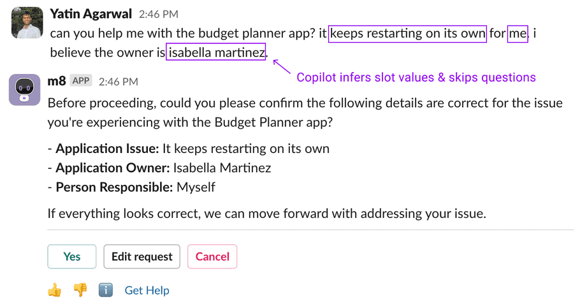580x306 pixels.
Task: Click the purple 'Copilot infers slot values' annotation
Action: tap(416, 77)
